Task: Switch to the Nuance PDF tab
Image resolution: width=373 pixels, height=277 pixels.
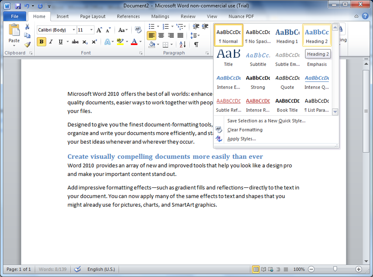Action: (241, 16)
